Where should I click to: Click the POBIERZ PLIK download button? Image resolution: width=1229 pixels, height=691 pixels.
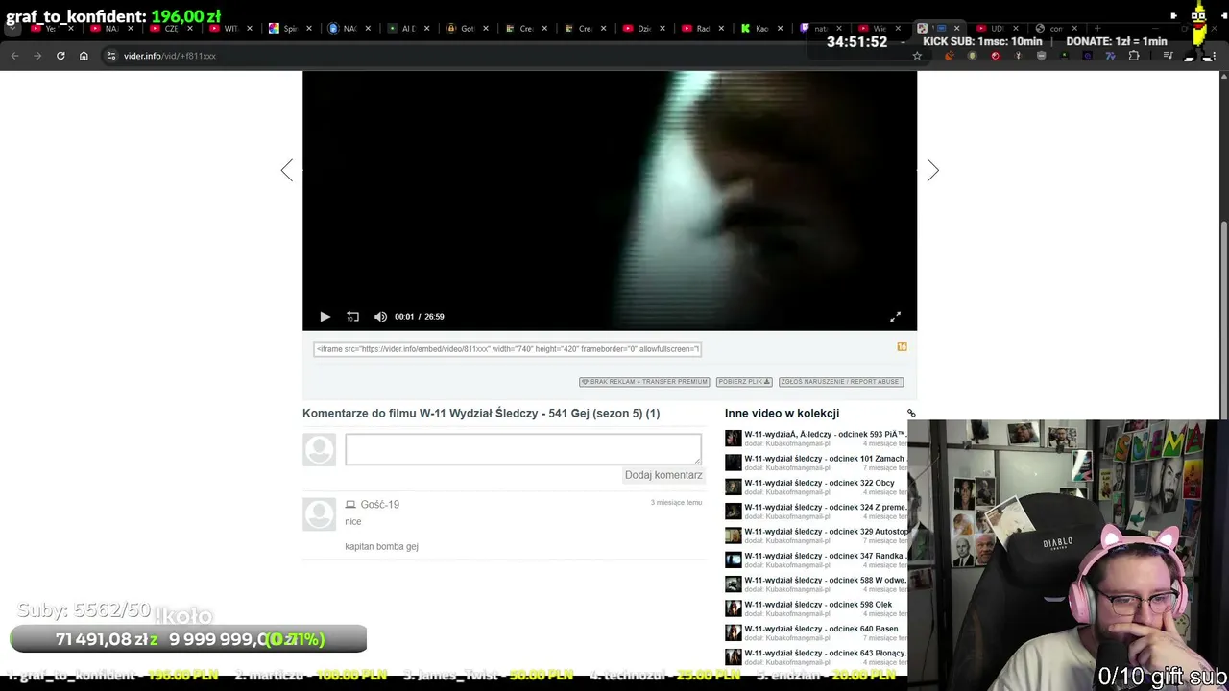(744, 382)
